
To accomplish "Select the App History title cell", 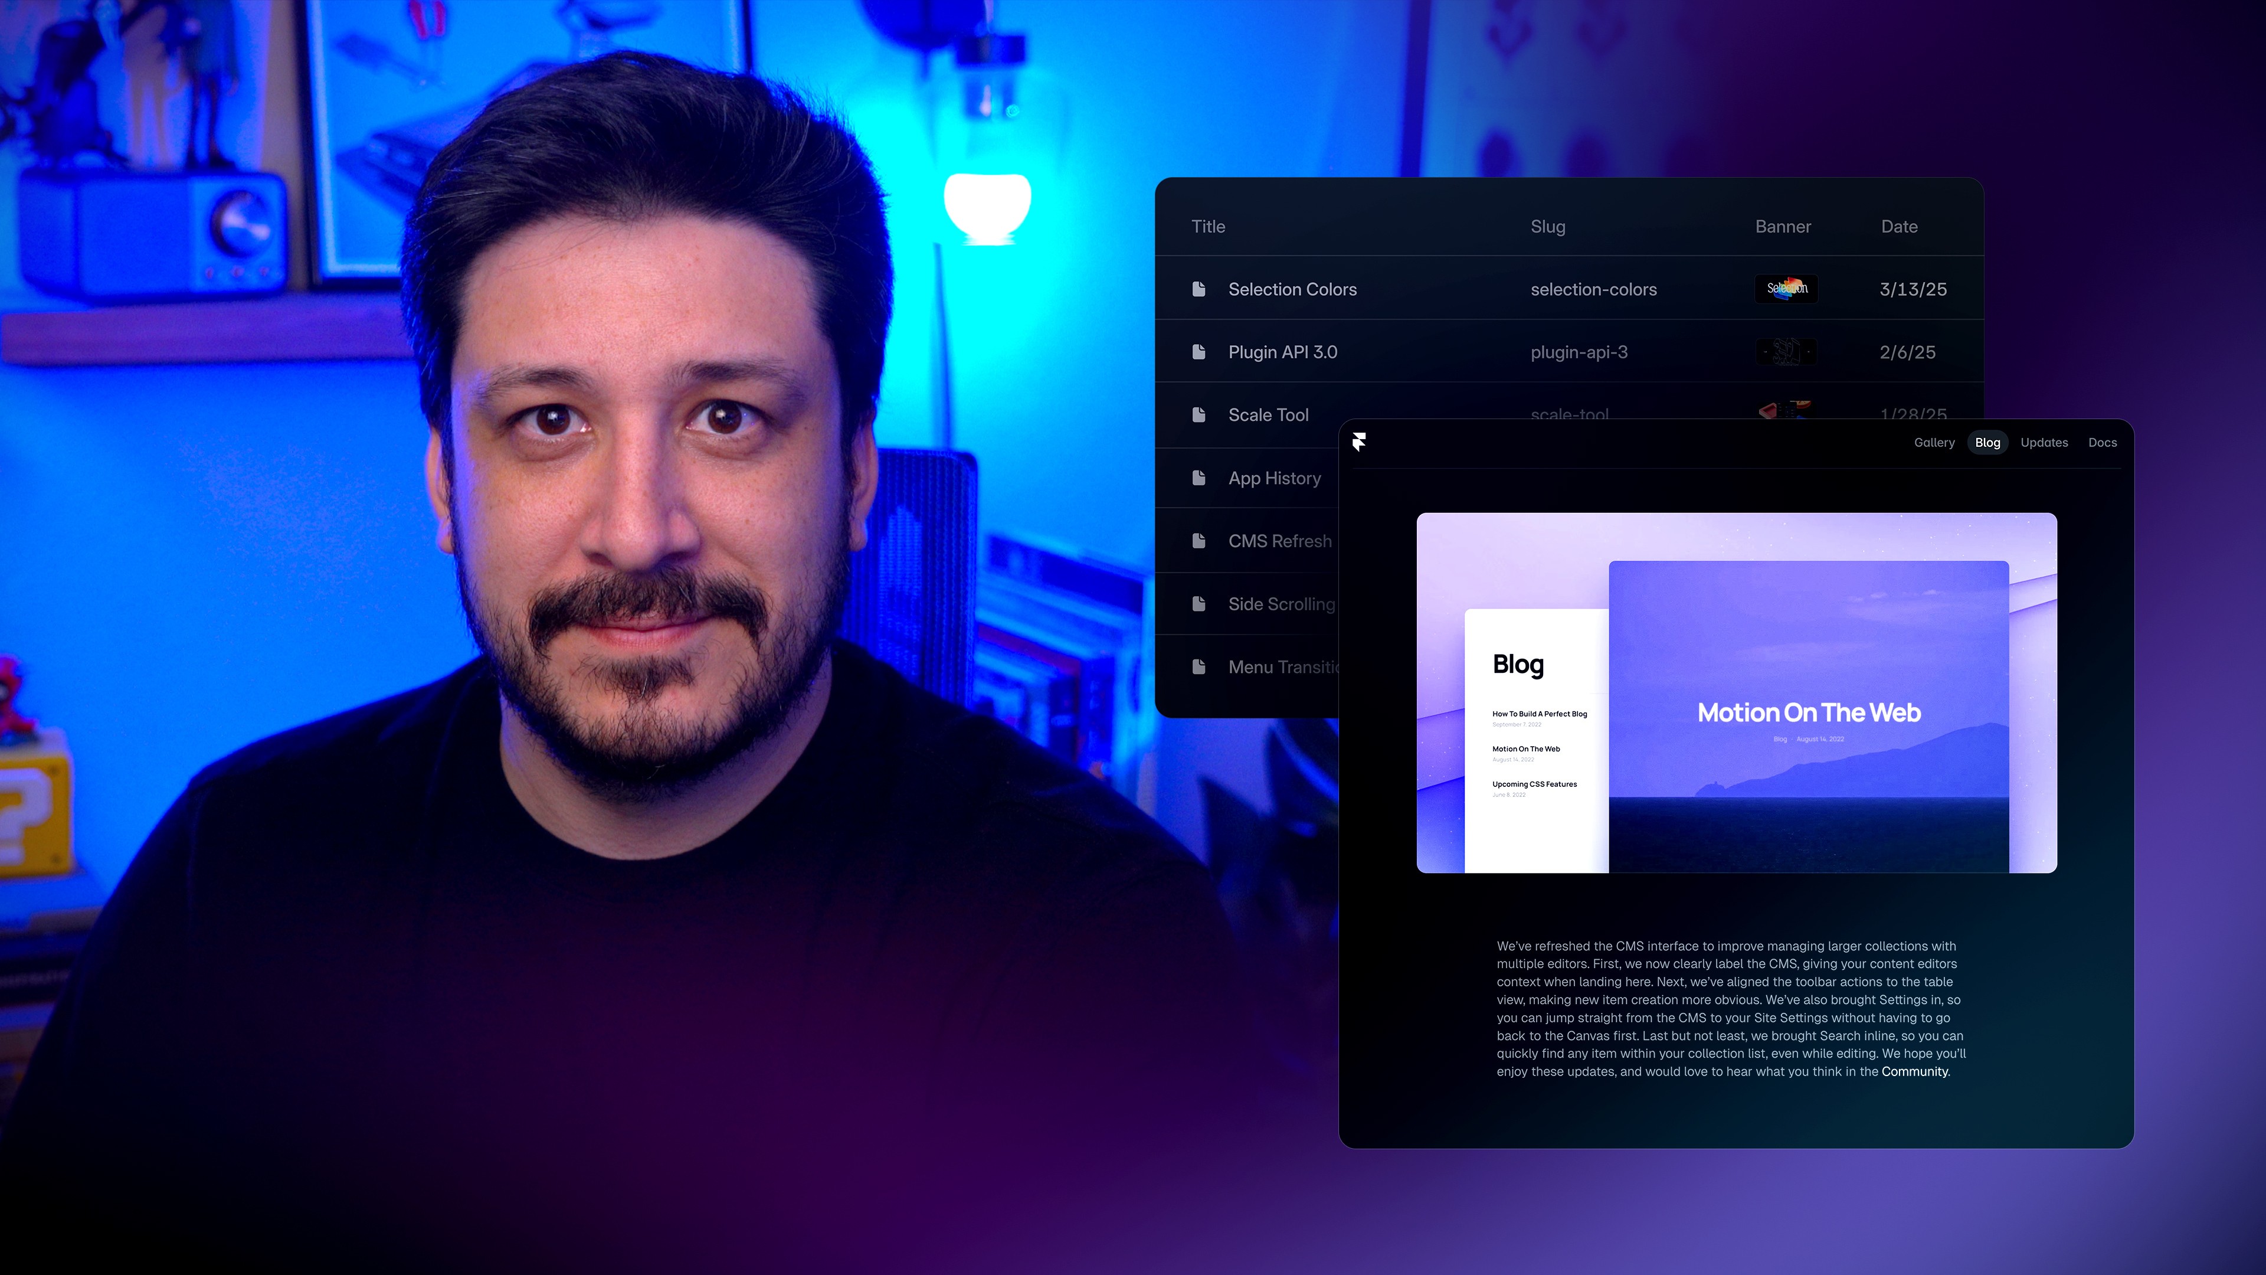I will (x=1275, y=479).
